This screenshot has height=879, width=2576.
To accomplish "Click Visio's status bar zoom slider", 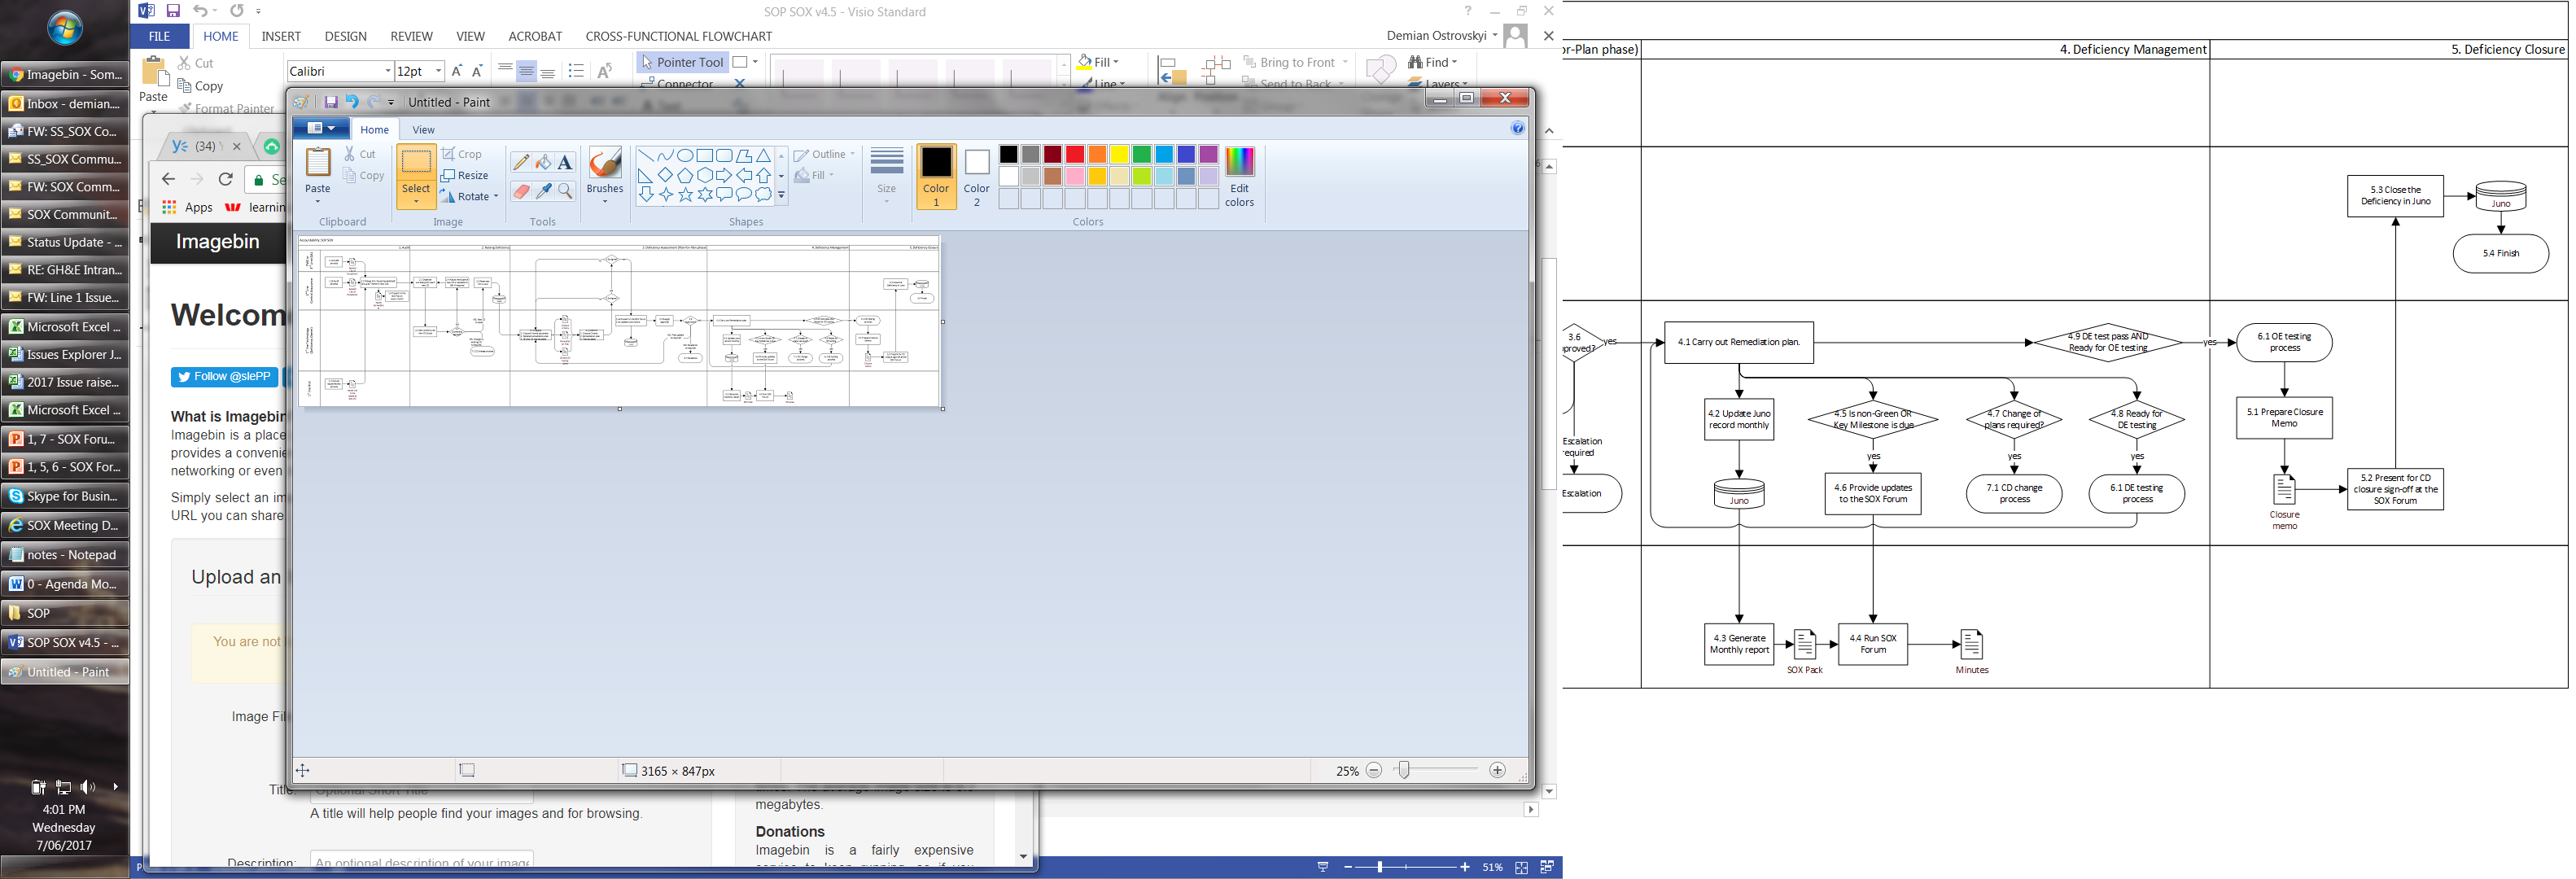I will [1380, 867].
